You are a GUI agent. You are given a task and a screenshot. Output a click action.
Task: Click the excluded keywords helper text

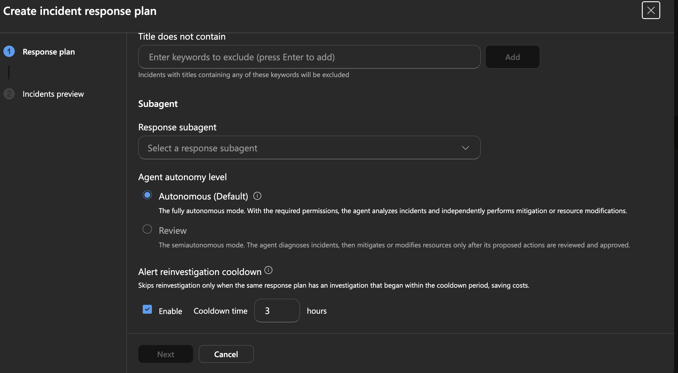pyautogui.click(x=244, y=75)
